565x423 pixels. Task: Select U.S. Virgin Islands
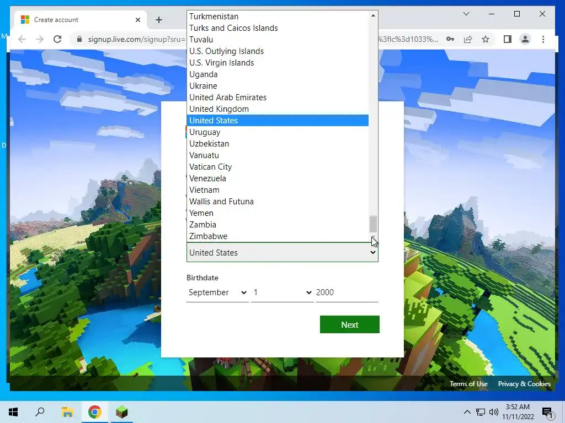[278, 63]
